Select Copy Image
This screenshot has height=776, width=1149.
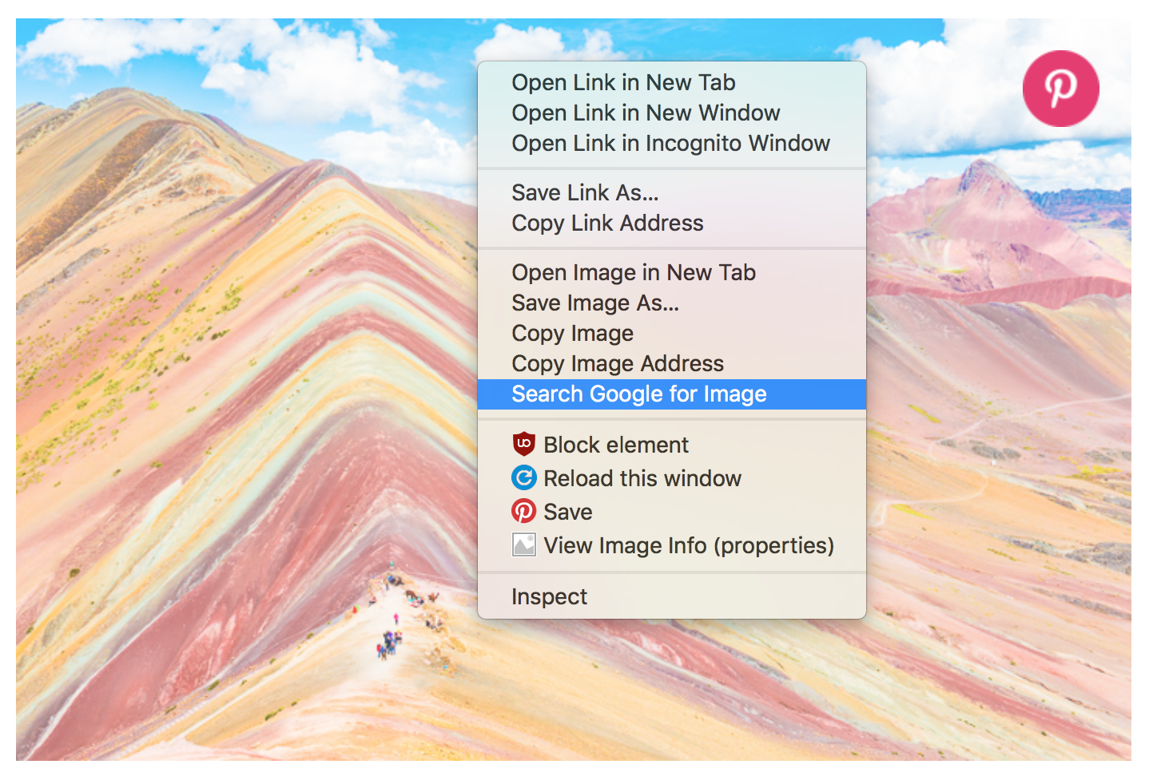click(572, 333)
